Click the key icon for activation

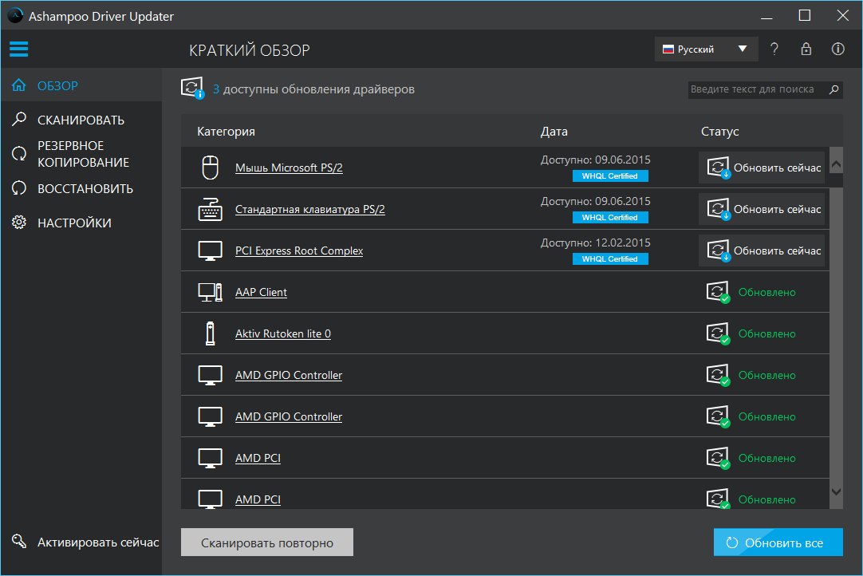[x=19, y=542]
